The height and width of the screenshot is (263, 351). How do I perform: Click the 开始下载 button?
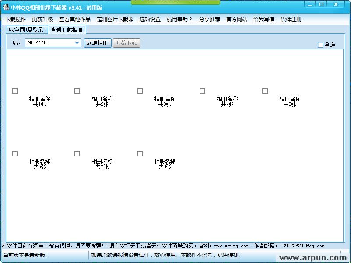(126, 43)
